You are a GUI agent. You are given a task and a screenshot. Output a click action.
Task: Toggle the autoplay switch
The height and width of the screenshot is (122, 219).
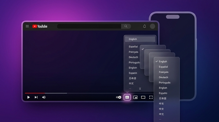tap(119, 97)
